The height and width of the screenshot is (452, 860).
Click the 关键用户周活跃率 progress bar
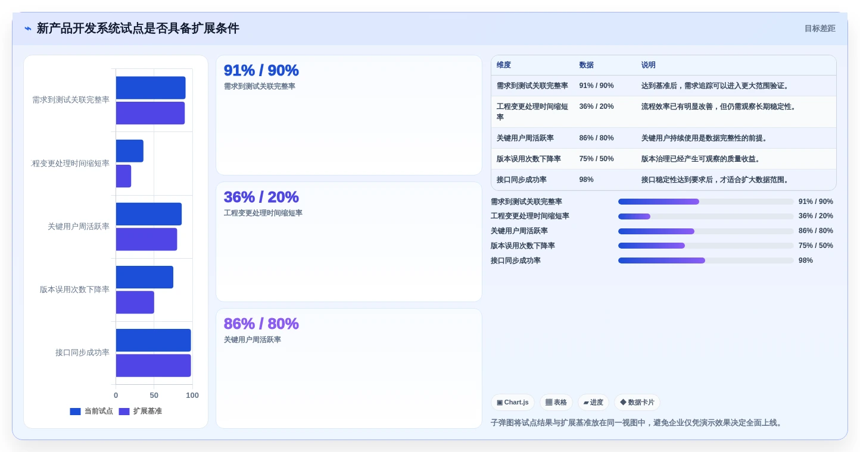[706, 231]
